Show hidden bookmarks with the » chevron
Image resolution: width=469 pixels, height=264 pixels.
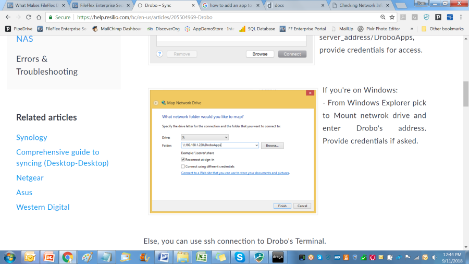coord(412,29)
